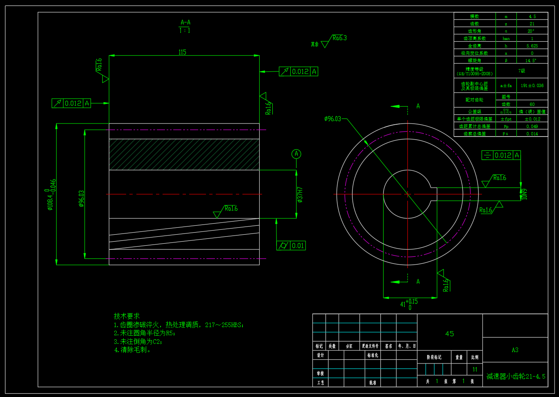Select the "技术要求" heading
559x397 pixels.
click(127, 316)
